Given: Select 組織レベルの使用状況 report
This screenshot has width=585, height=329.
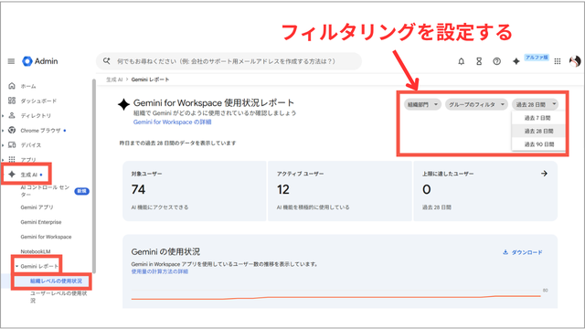Looking at the screenshot, I should pos(56,281).
